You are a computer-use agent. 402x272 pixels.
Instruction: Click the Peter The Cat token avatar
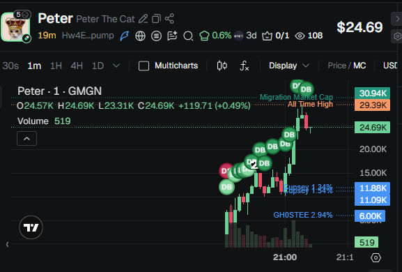click(x=15, y=27)
